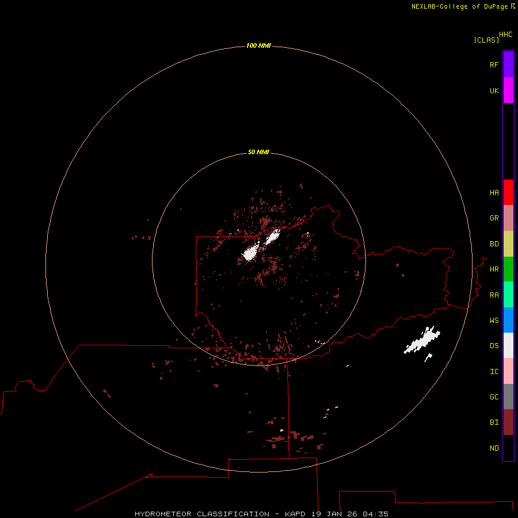Click the GC legend label

click(494, 397)
